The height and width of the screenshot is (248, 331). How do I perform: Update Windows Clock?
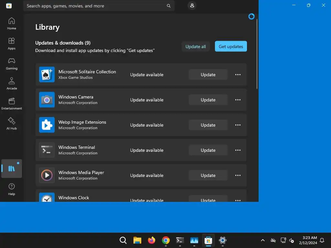[208, 199]
